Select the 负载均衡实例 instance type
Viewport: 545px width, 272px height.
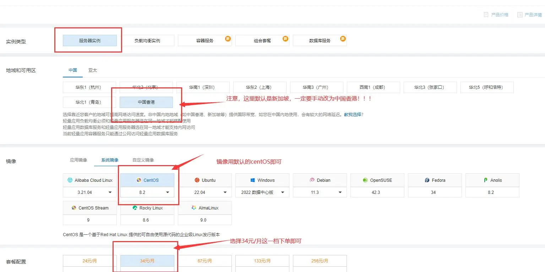click(x=147, y=40)
